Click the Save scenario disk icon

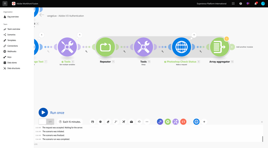point(93,122)
